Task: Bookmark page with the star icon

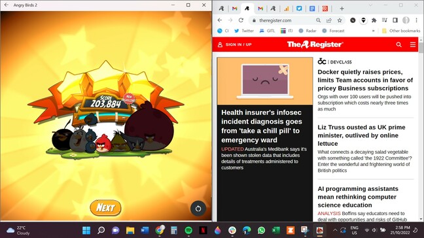Action: [340, 20]
